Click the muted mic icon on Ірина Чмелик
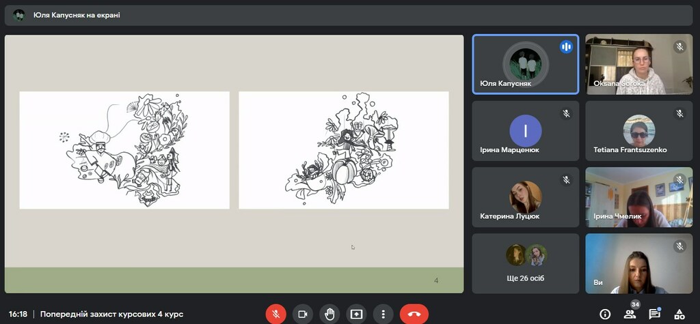Image resolution: width=700 pixels, height=324 pixels. pyautogui.click(x=679, y=179)
